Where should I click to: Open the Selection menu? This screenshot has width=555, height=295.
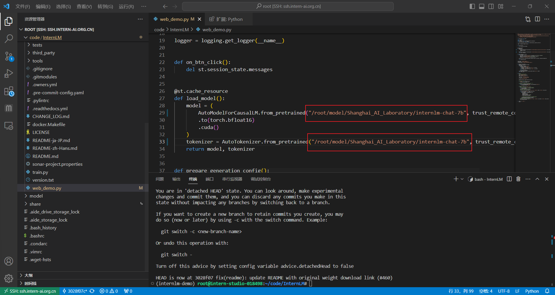point(63,6)
